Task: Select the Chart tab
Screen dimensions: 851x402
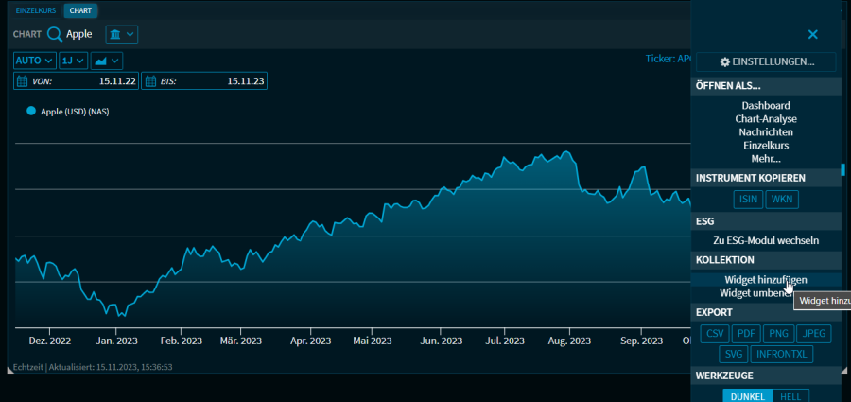Action: [82, 10]
